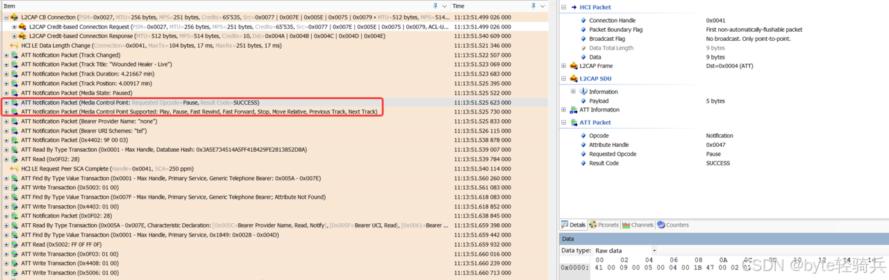Click the Requested Opcode value Pause in details
The width and height of the screenshot is (889, 280).
click(x=714, y=154)
